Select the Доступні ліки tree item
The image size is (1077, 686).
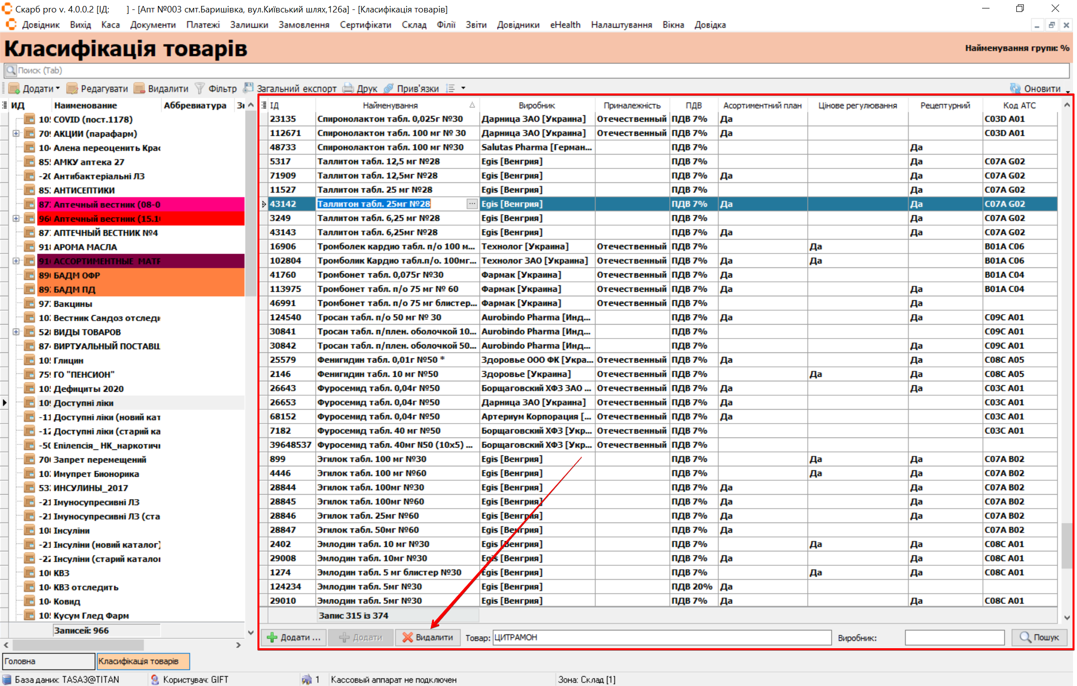click(83, 403)
